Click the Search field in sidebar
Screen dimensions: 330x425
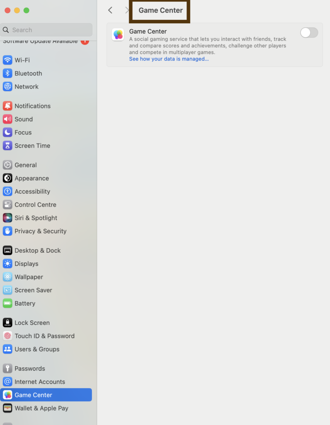point(46,30)
